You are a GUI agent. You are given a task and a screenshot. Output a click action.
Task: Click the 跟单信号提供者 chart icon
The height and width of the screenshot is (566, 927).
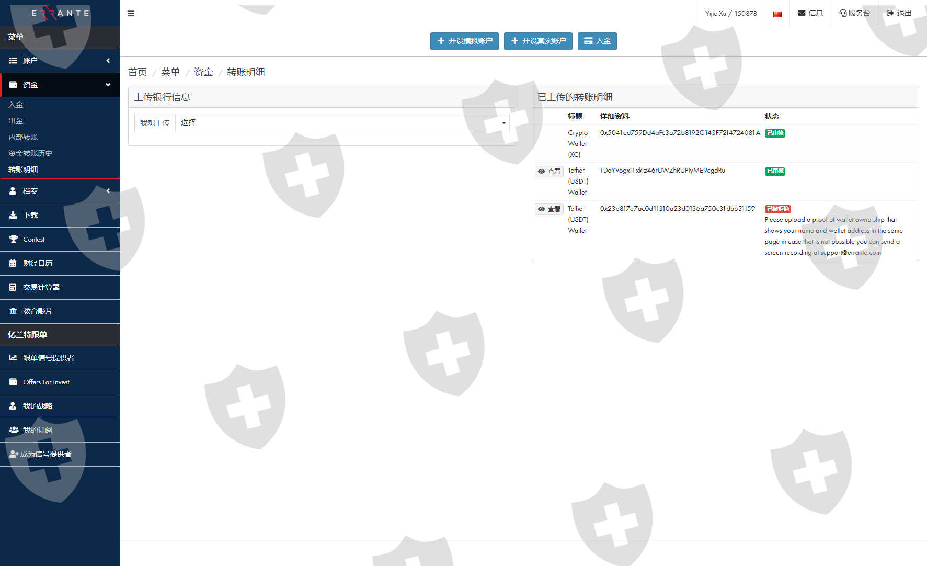pyautogui.click(x=13, y=358)
